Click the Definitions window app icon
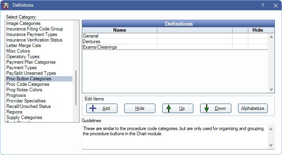282x155 pixels. [x=6, y=6]
